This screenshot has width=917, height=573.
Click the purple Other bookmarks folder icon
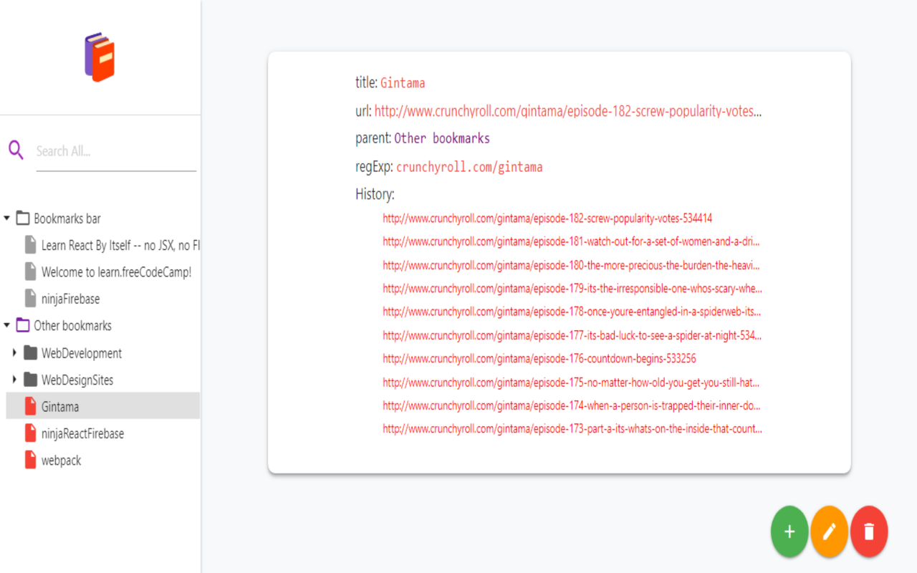(x=23, y=325)
